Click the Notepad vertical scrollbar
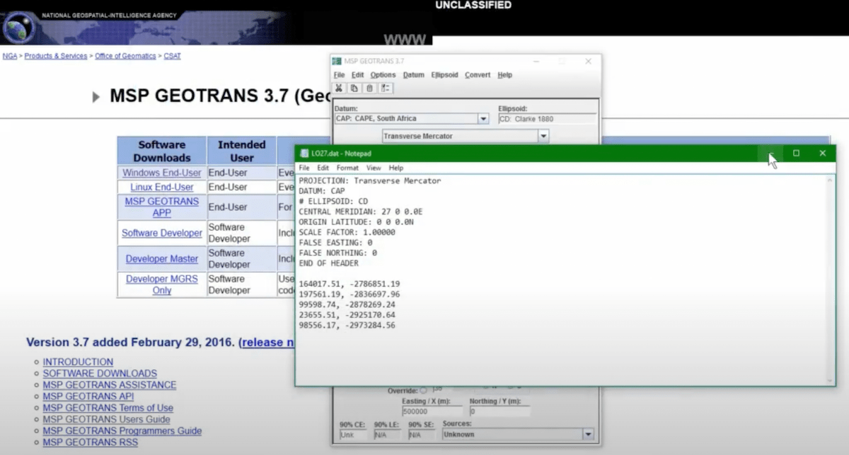 click(x=831, y=279)
